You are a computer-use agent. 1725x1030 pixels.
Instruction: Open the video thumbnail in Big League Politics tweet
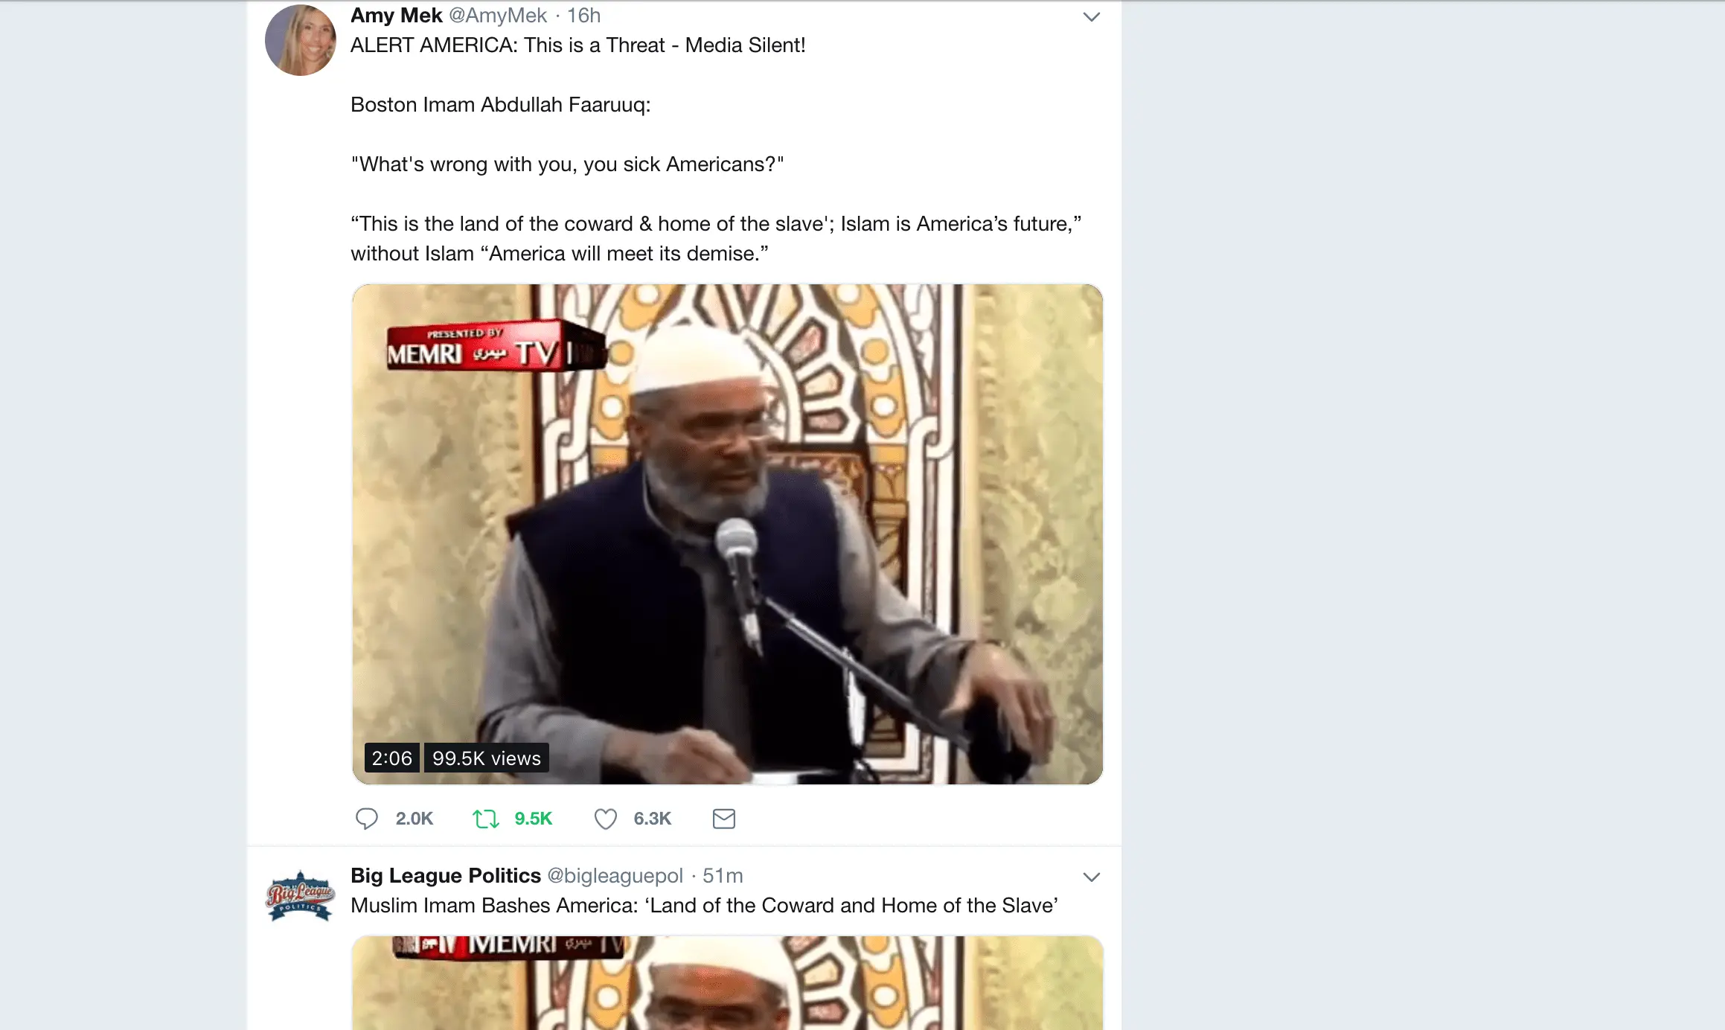(727, 982)
